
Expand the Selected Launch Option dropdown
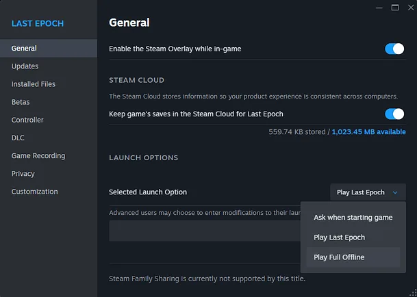click(368, 192)
